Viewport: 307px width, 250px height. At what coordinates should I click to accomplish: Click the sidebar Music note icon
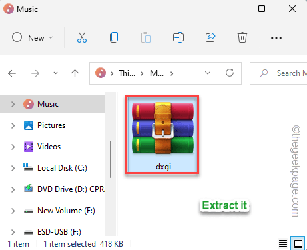(x=29, y=104)
